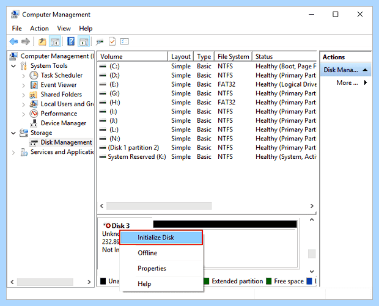This screenshot has width=379, height=306.
Task: Collapse the Storage tree node
Action: (x=13, y=133)
